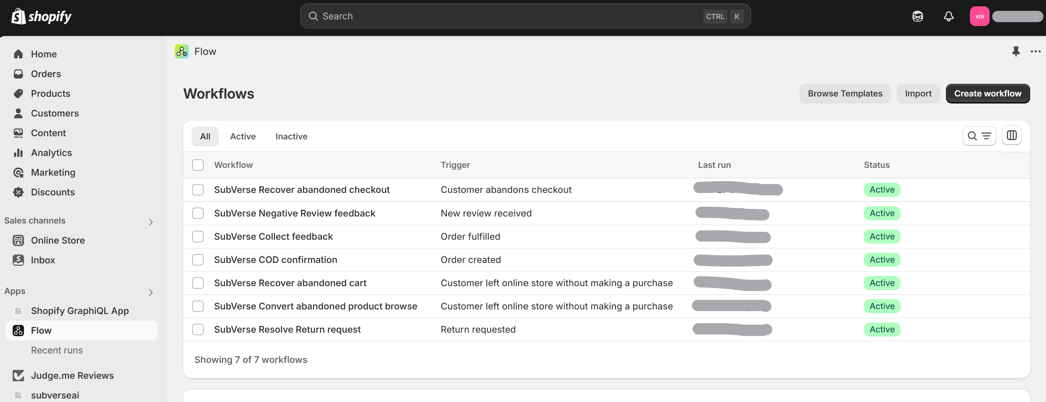This screenshot has width=1046, height=402.
Task: Open Judge.me Reviews app icon in sidebar
Action: 18,375
